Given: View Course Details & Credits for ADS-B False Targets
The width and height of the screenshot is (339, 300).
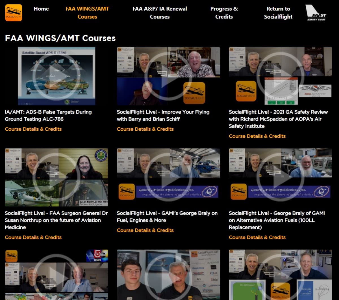Looking at the screenshot, I should click(x=33, y=129).
